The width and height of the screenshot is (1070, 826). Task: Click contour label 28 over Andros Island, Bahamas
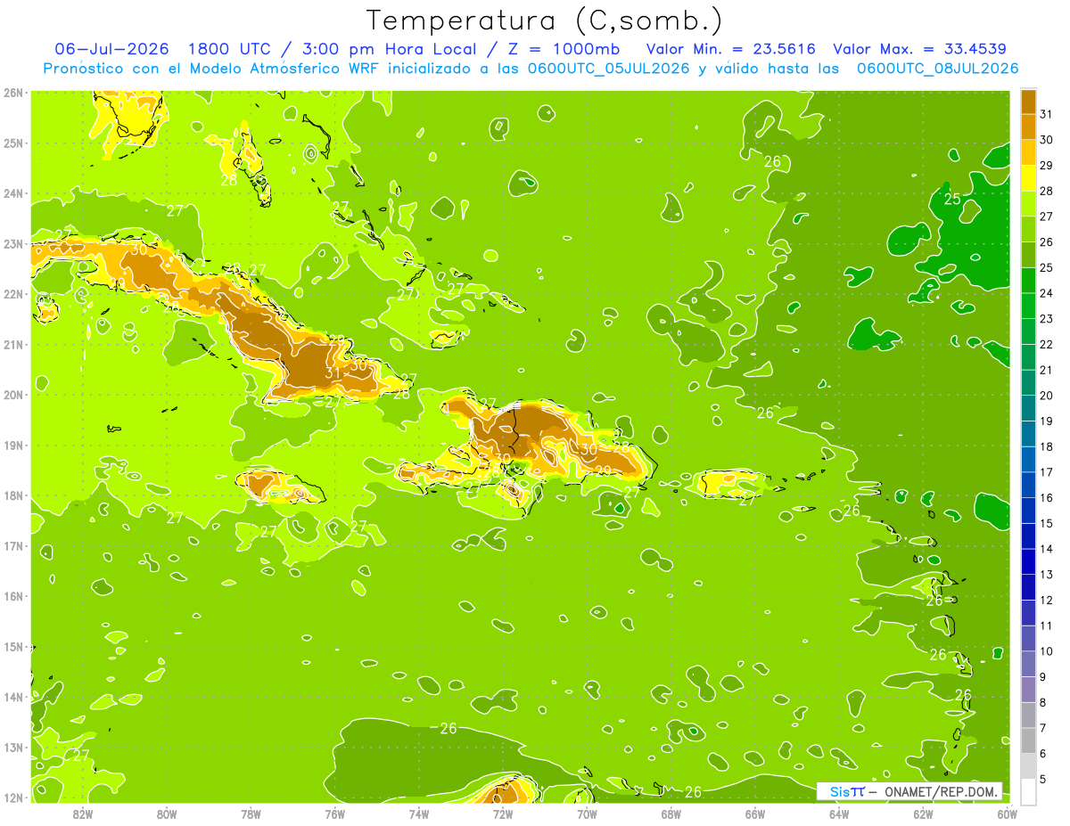[229, 179]
